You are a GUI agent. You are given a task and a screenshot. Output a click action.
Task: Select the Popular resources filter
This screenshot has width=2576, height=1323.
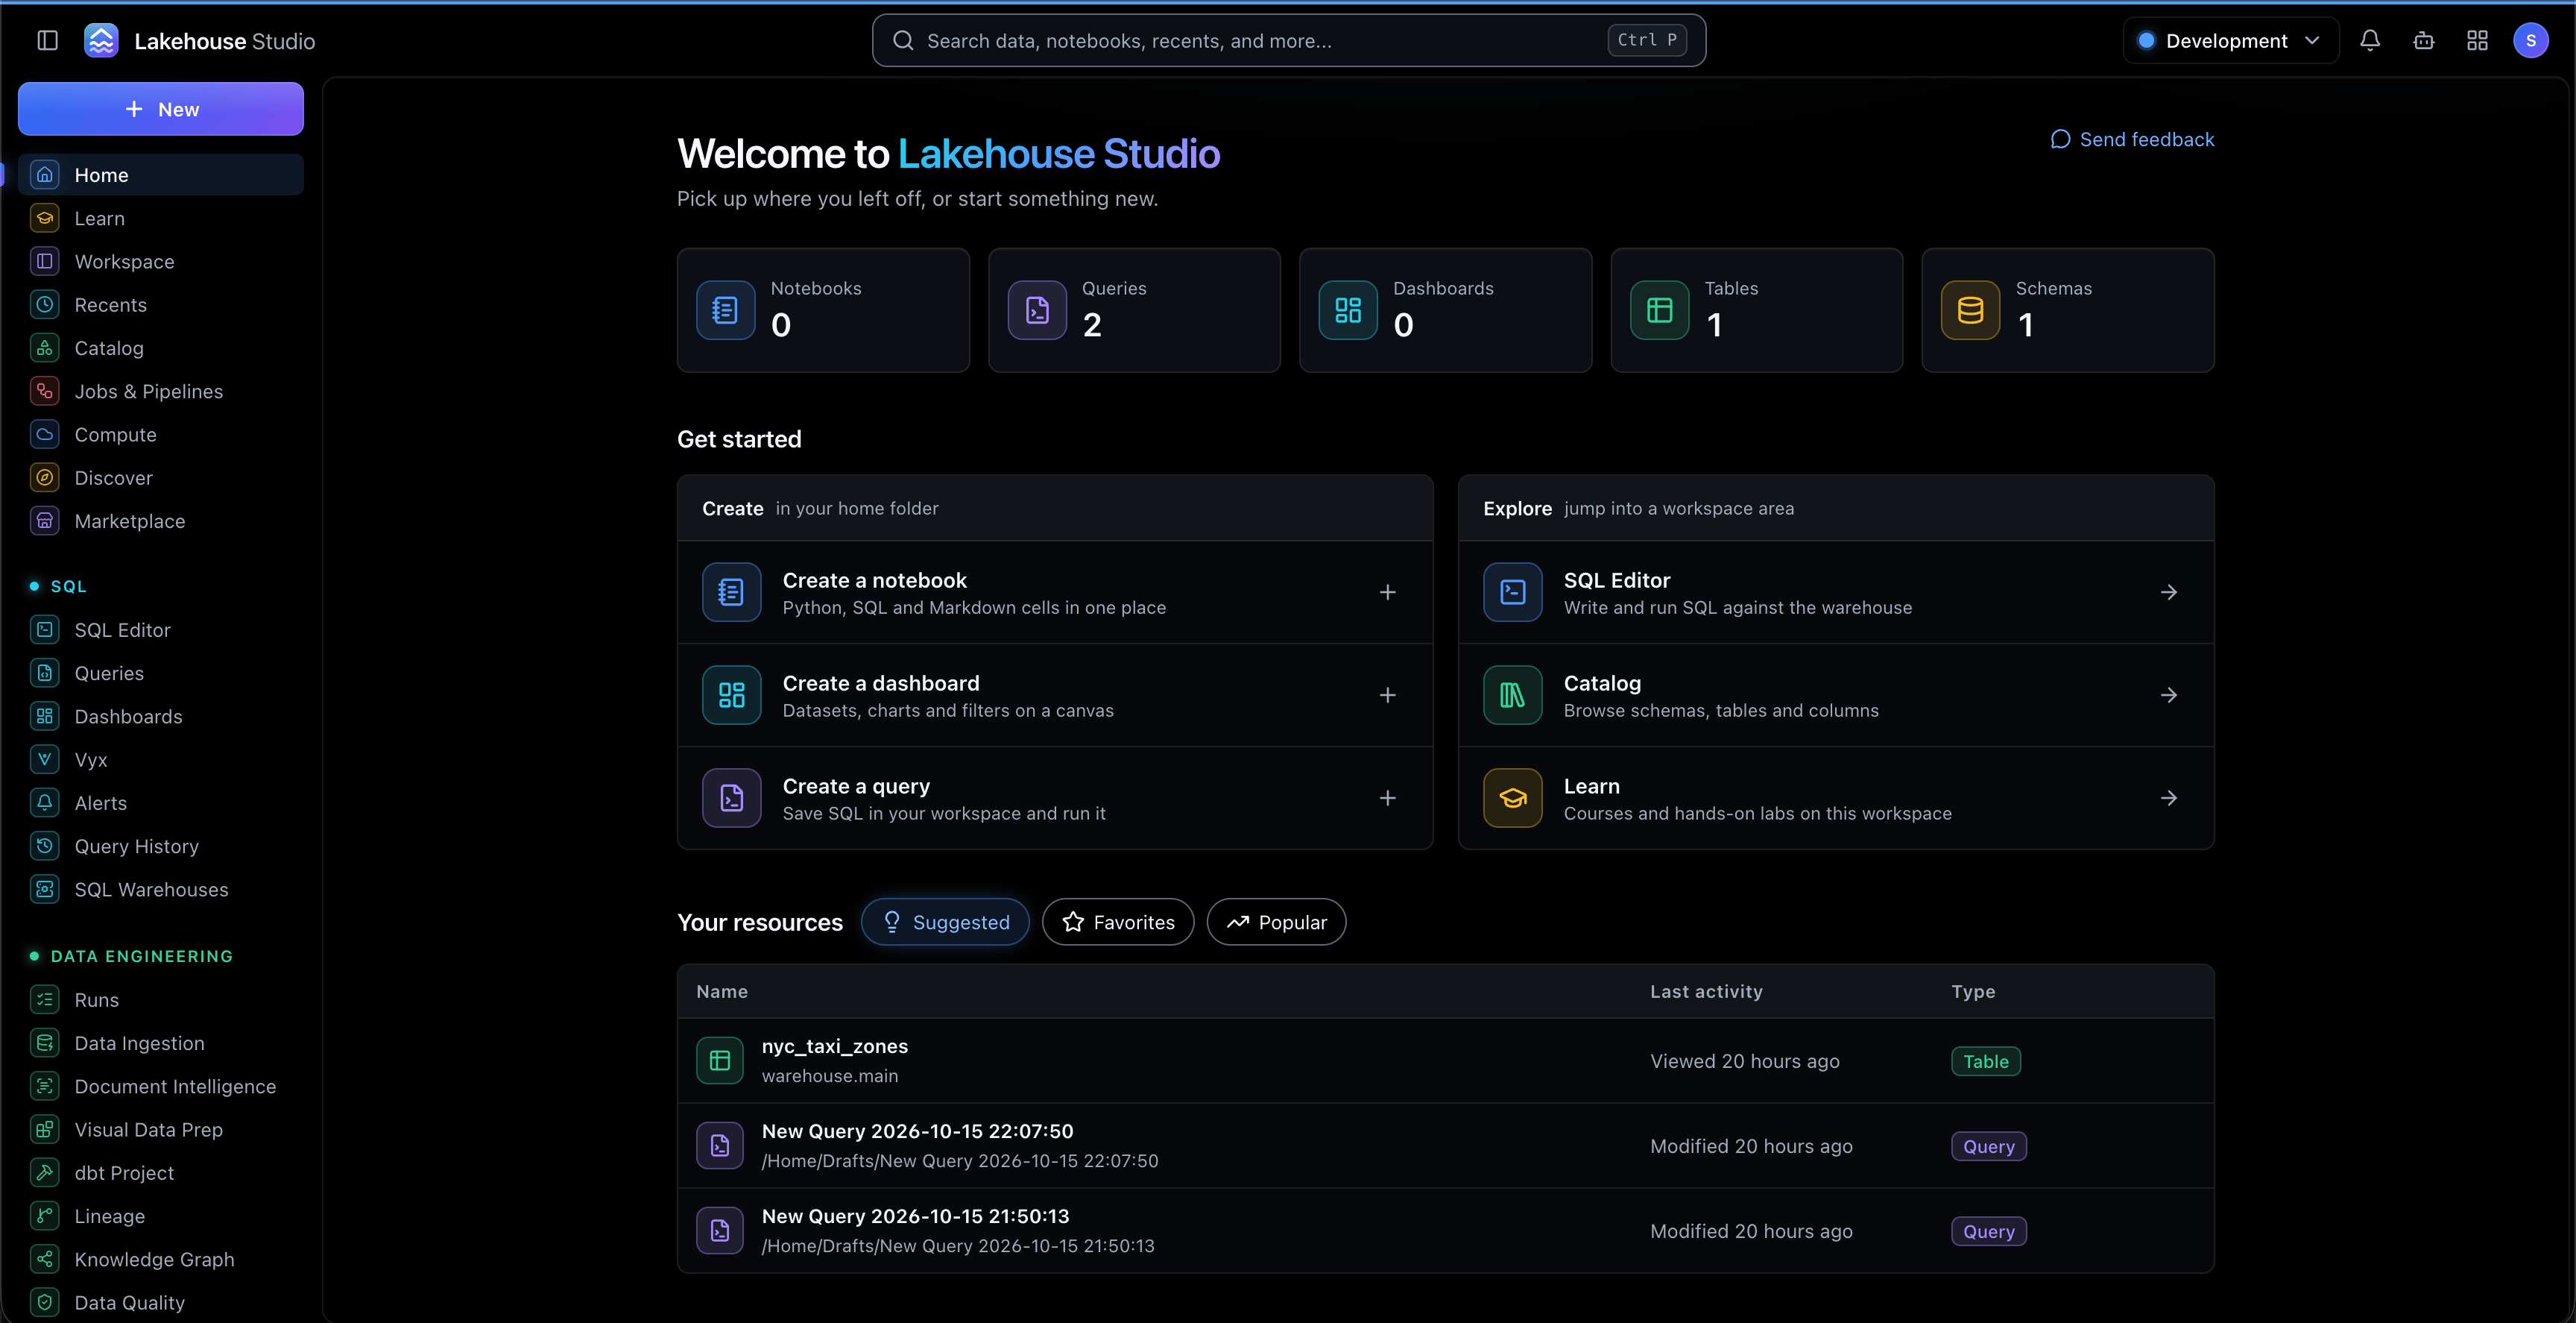[1276, 922]
